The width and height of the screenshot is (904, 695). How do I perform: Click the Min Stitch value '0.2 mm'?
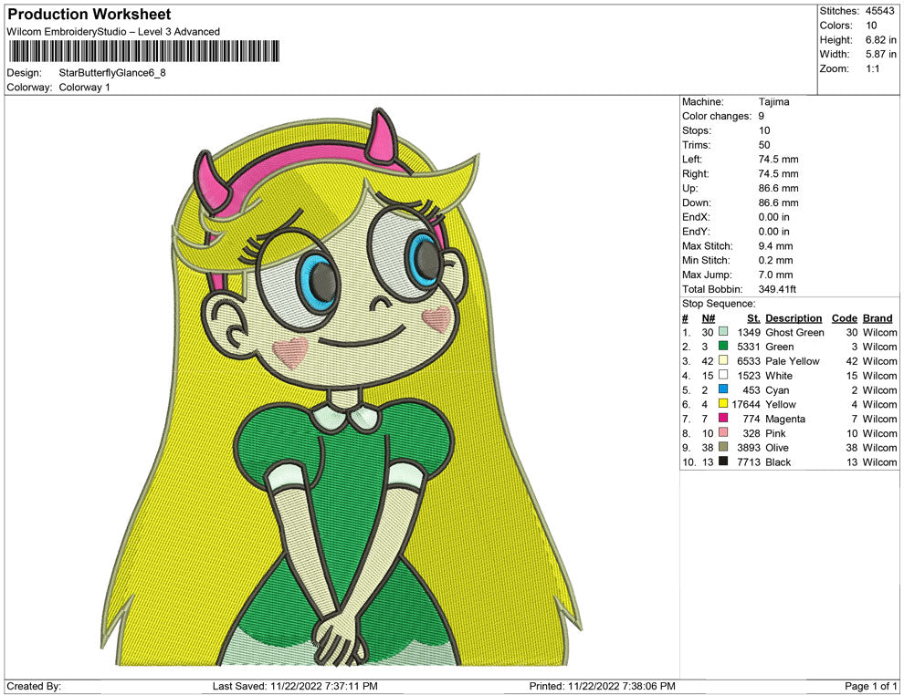[x=775, y=260]
